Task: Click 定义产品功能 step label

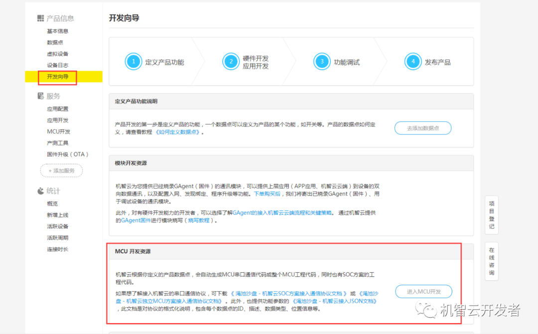Action: coord(164,62)
